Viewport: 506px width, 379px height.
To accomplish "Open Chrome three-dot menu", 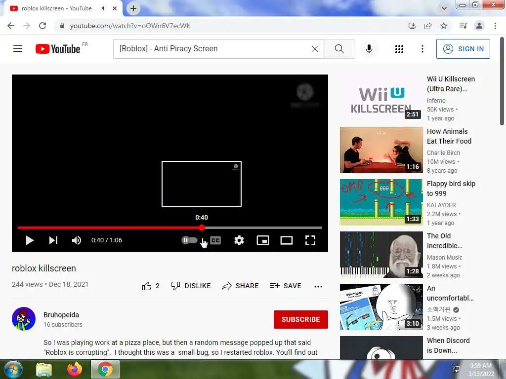I will (x=495, y=26).
